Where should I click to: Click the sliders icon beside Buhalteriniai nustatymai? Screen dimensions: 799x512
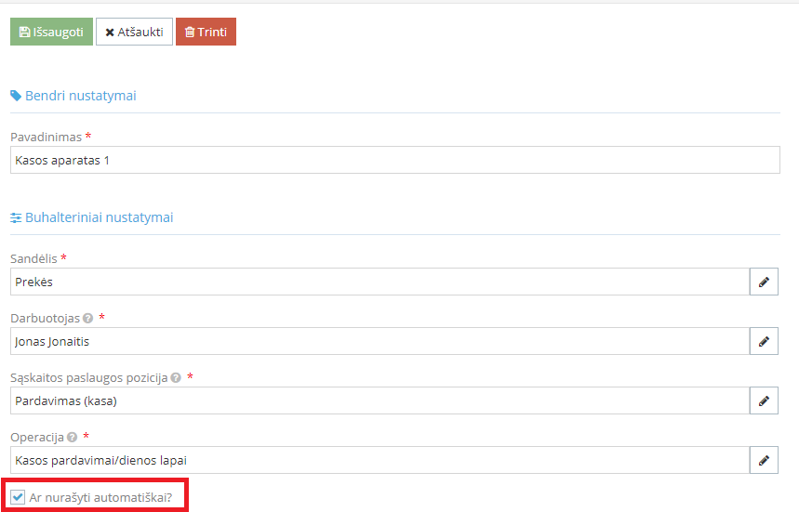point(16,217)
